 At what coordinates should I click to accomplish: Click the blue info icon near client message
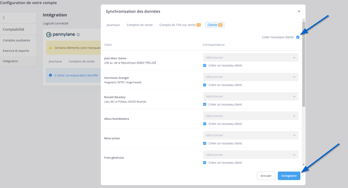(51, 75)
